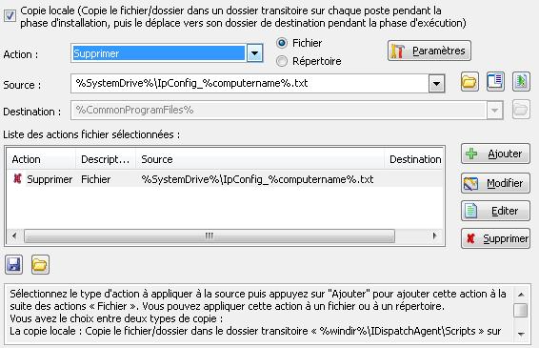This screenshot has width=539, height=348.
Task: Save the list with floppy disk icon
Action: 13,265
